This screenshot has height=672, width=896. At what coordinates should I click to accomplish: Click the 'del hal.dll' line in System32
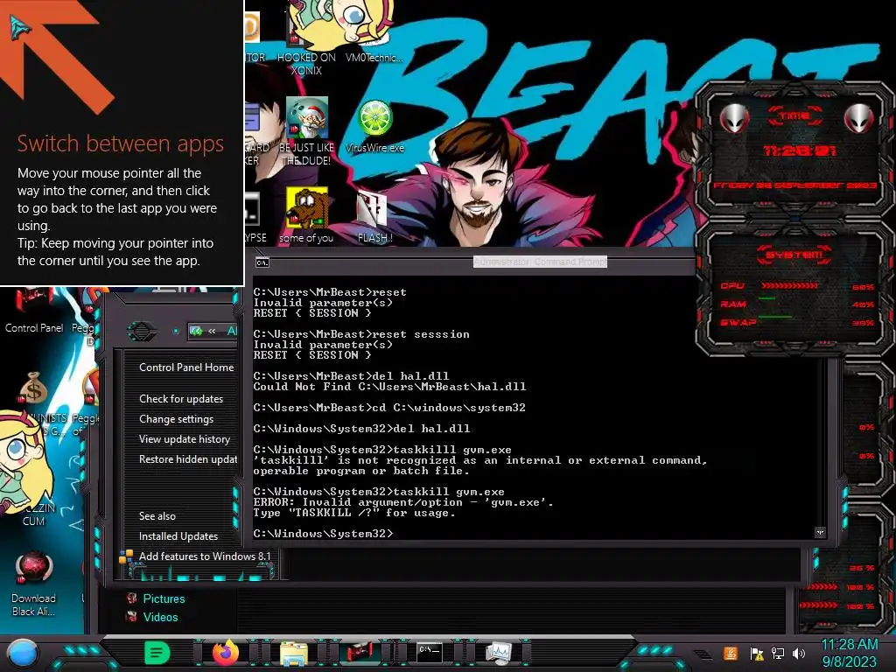(x=361, y=429)
